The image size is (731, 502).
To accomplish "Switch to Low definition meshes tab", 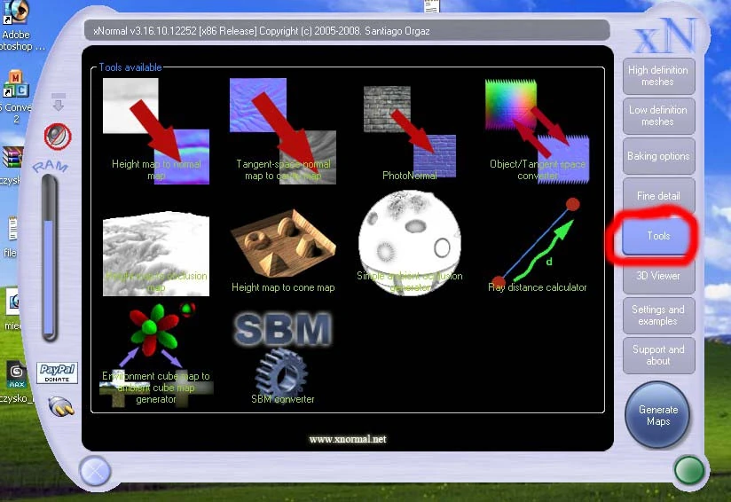I will [658, 116].
